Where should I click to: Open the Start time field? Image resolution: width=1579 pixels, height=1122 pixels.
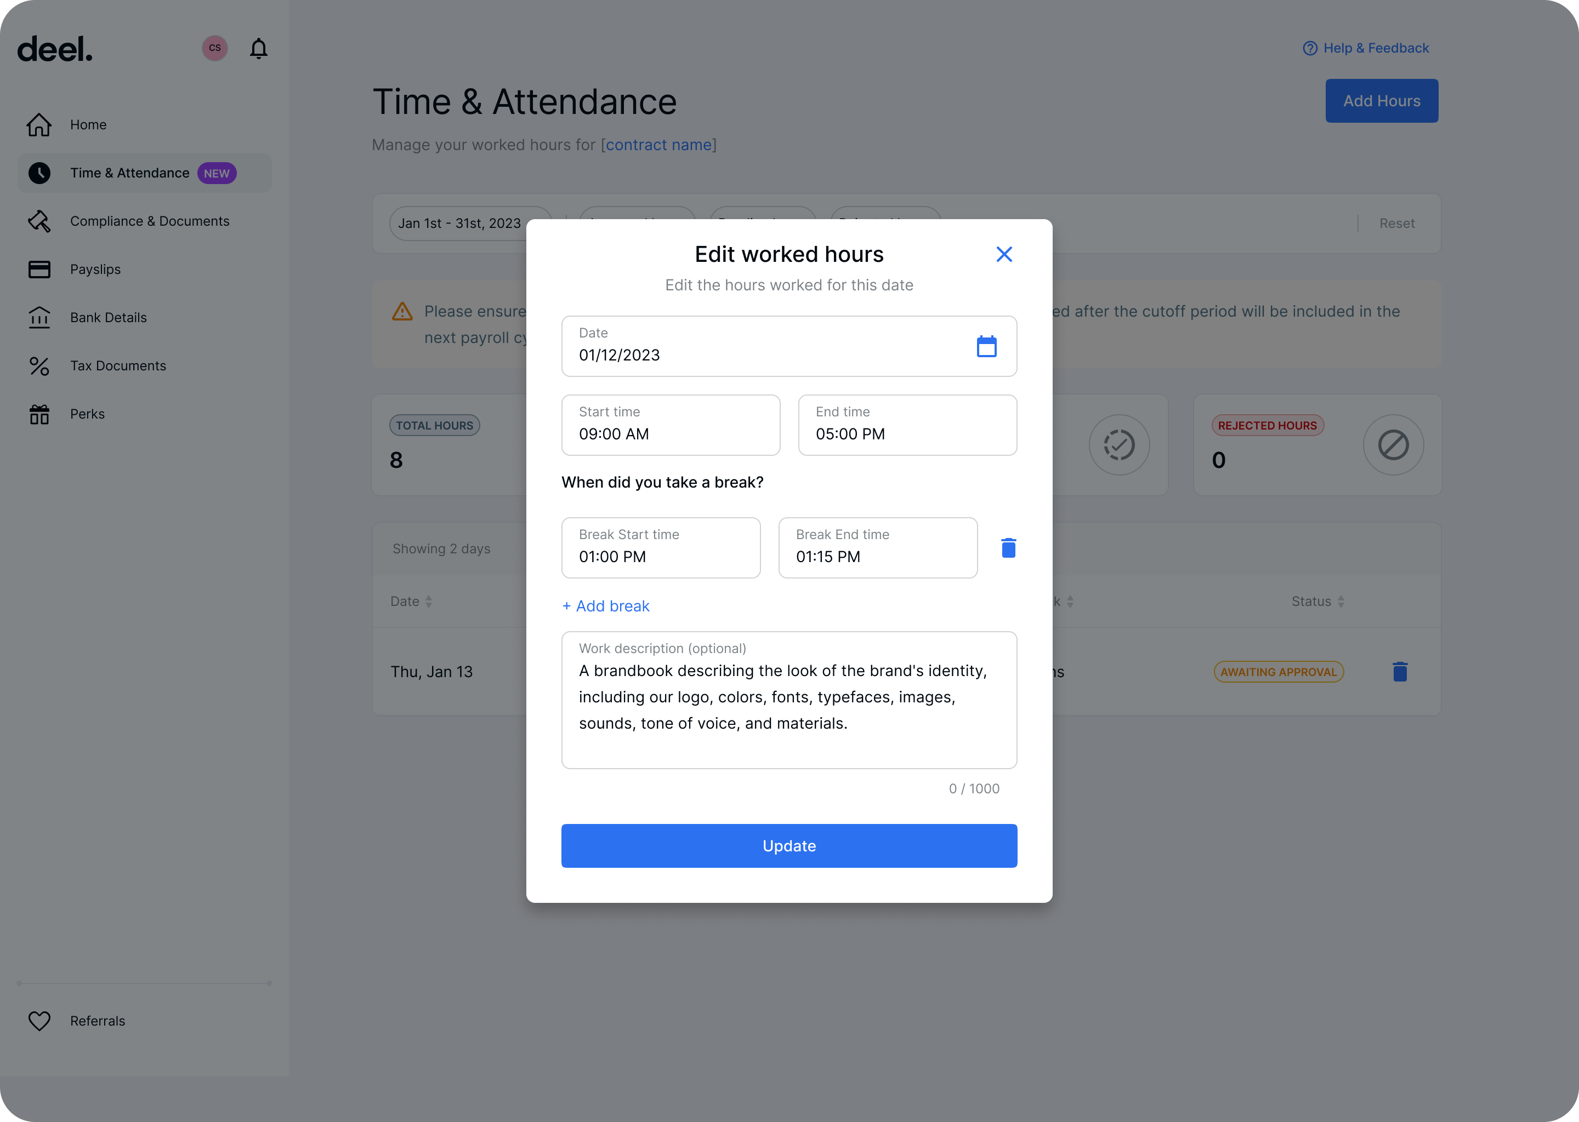(671, 425)
